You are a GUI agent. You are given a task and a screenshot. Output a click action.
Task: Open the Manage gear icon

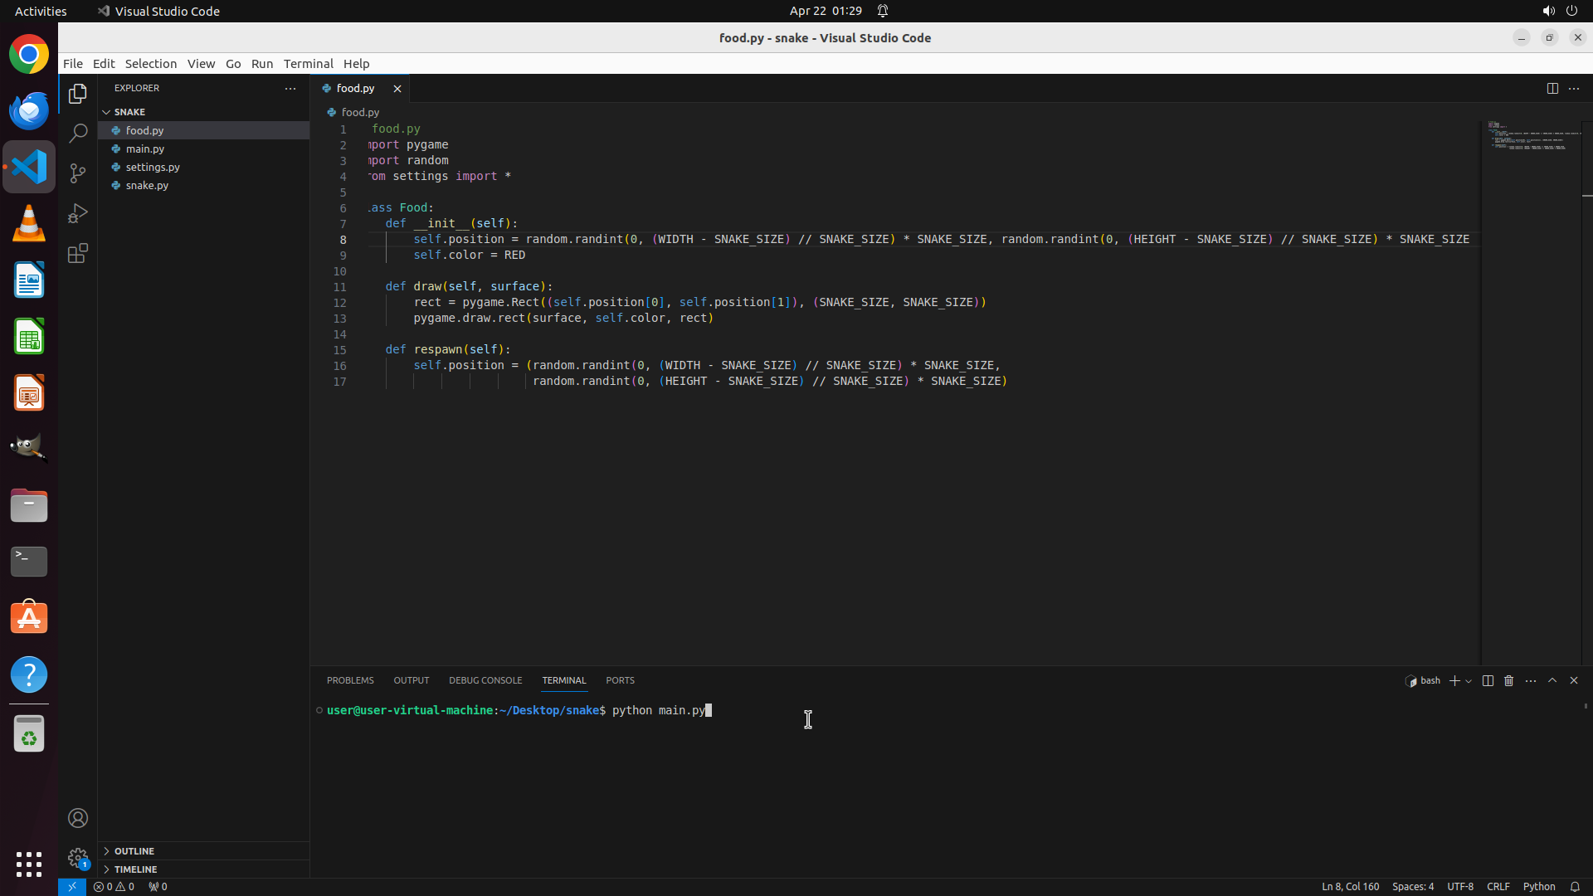(78, 857)
